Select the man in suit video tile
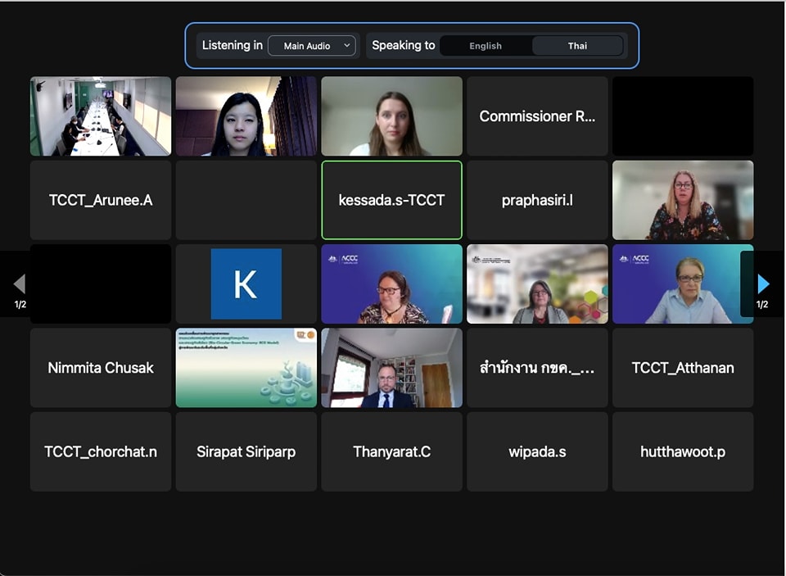This screenshot has width=786, height=576. [x=391, y=368]
